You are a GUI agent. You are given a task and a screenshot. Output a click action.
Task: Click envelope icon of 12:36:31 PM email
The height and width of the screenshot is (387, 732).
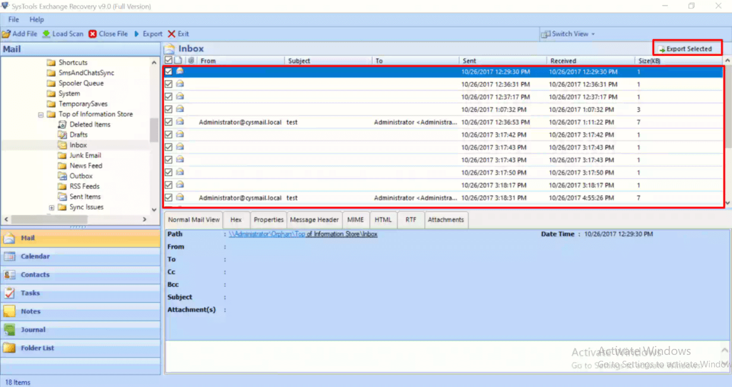[x=179, y=84]
